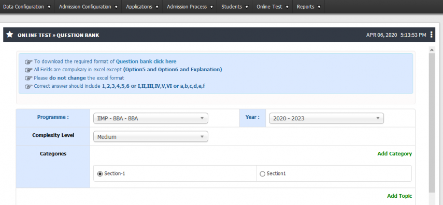This screenshot has width=443, height=205.
Task: Click the star favorite icon beside Online Test
Action: [x=10, y=35]
